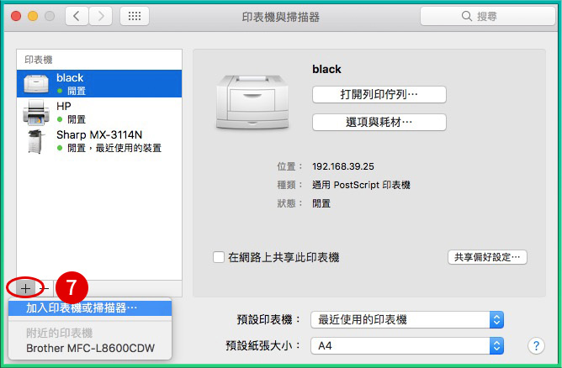Open the default printer dropdown
The image size is (562, 368).
click(407, 319)
